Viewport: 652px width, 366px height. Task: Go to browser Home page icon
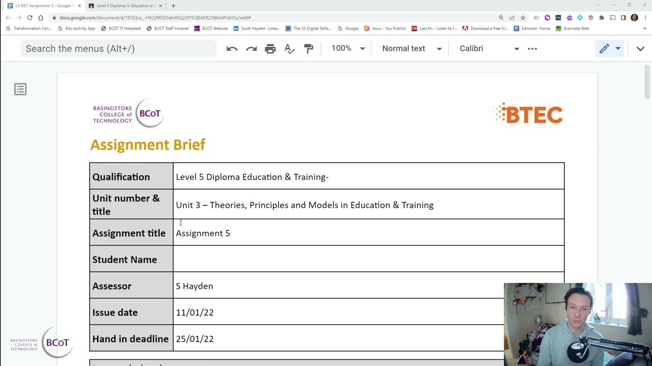41,17
